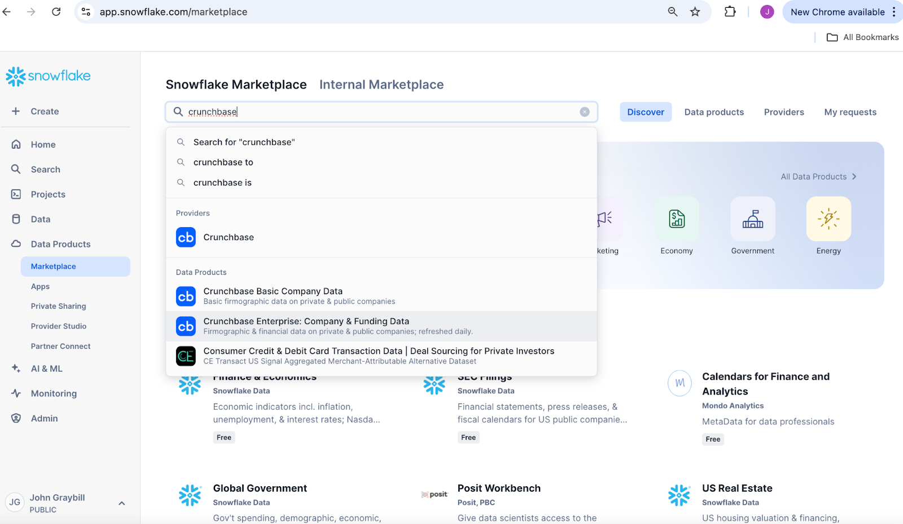Open the My requests tab
Viewport: 903px width, 524px height.
[x=850, y=112]
